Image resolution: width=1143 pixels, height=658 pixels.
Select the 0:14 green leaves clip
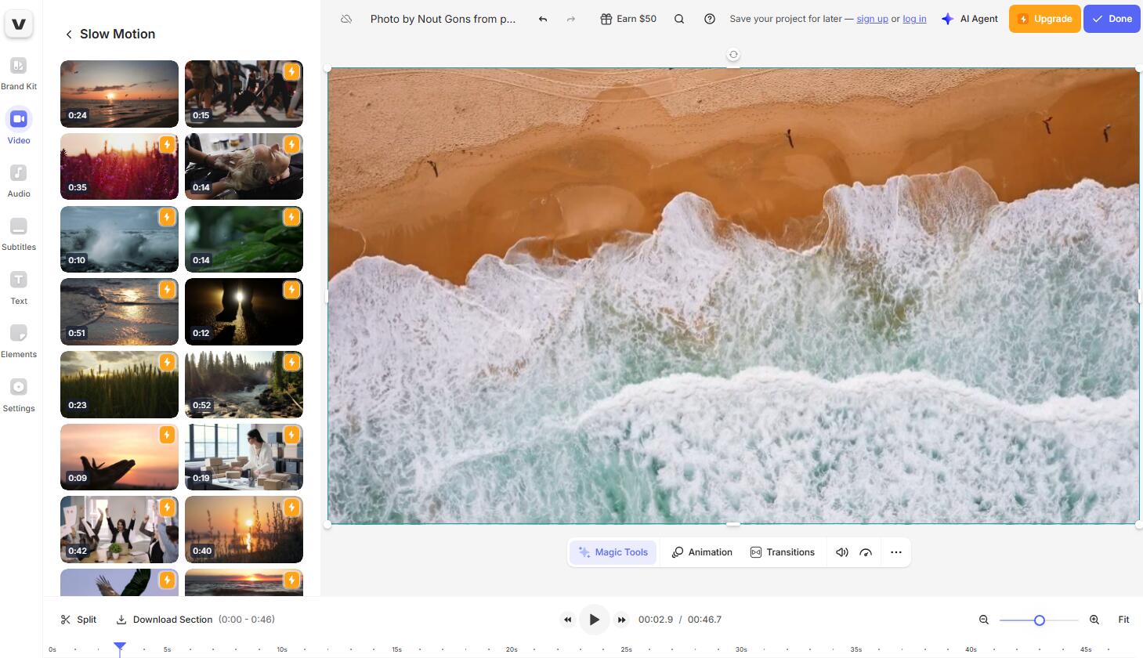244,239
